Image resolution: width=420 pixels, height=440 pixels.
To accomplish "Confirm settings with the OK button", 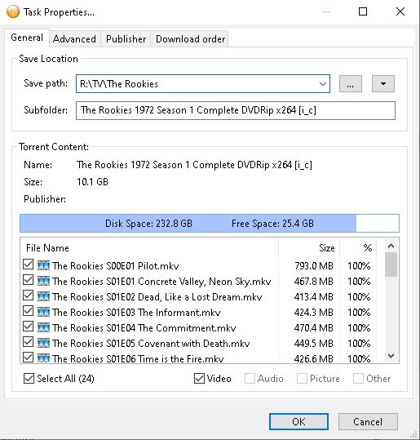I will pos(298,421).
